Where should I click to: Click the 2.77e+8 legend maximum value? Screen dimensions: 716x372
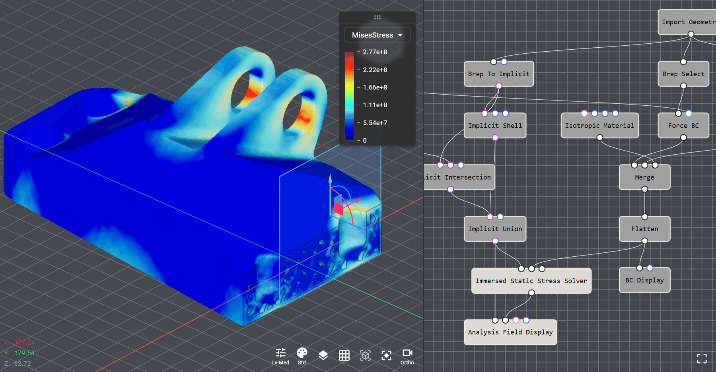(375, 52)
